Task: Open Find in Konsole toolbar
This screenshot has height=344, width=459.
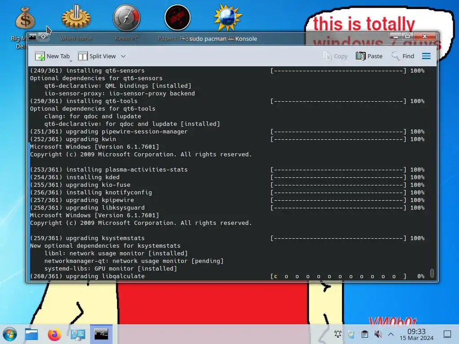Action: pyautogui.click(x=403, y=56)
